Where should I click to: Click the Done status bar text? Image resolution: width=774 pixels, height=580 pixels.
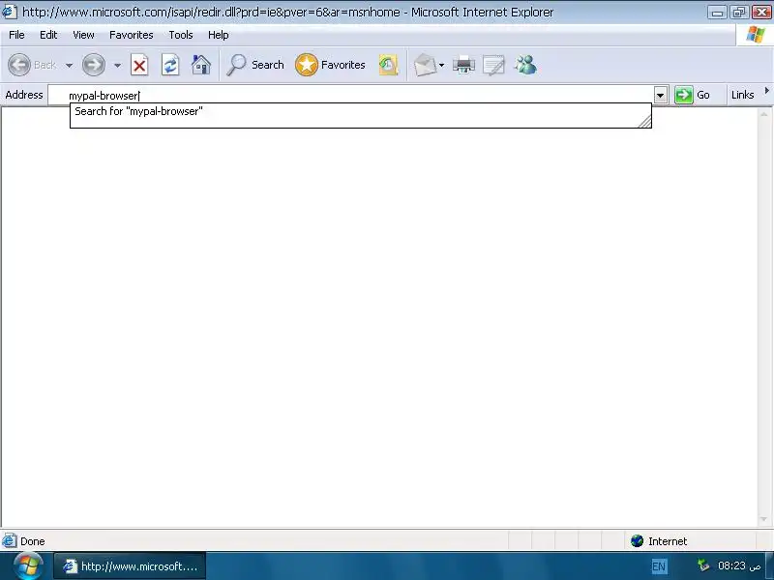point(33,541)
